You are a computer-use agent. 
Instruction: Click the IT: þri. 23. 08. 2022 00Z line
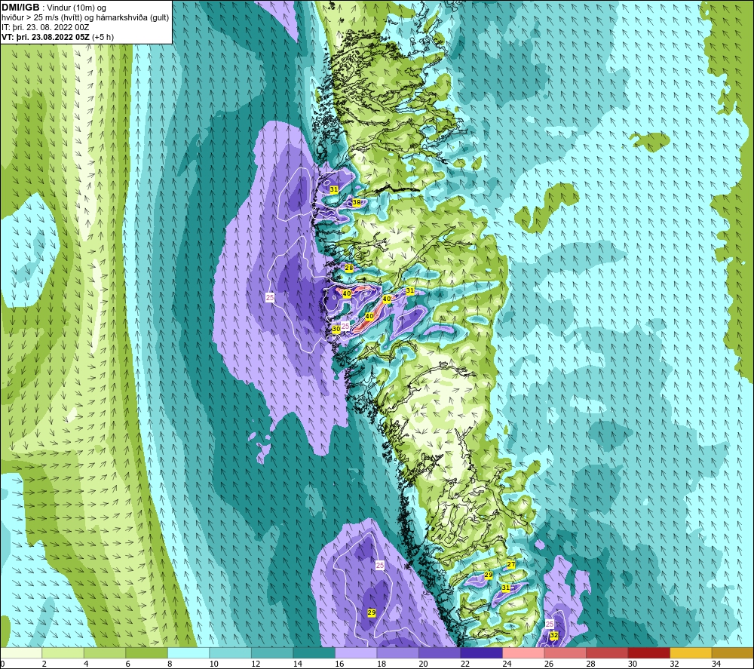point(45,27)
